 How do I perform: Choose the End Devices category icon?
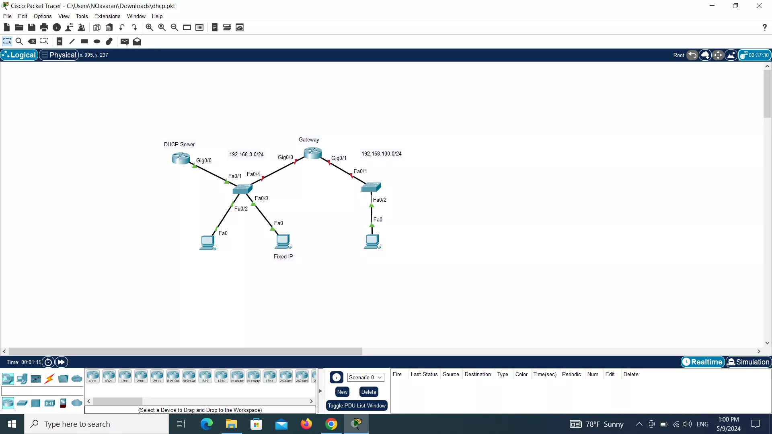[22, 379]
